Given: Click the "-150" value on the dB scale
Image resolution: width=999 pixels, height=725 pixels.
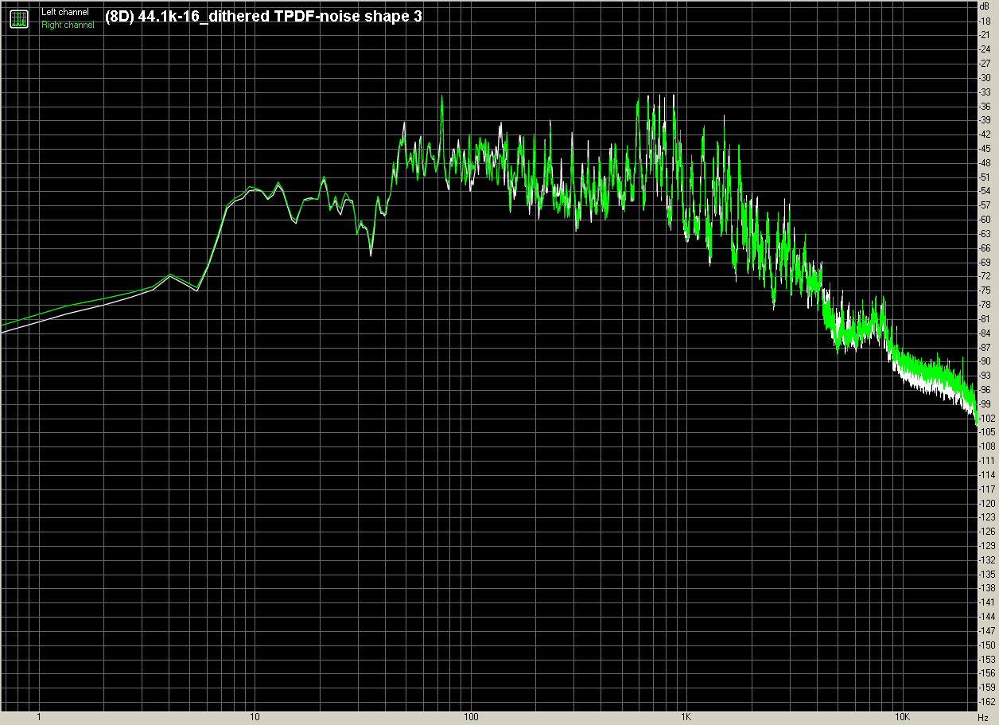Looking at the screenshot, I should [987, 644].
